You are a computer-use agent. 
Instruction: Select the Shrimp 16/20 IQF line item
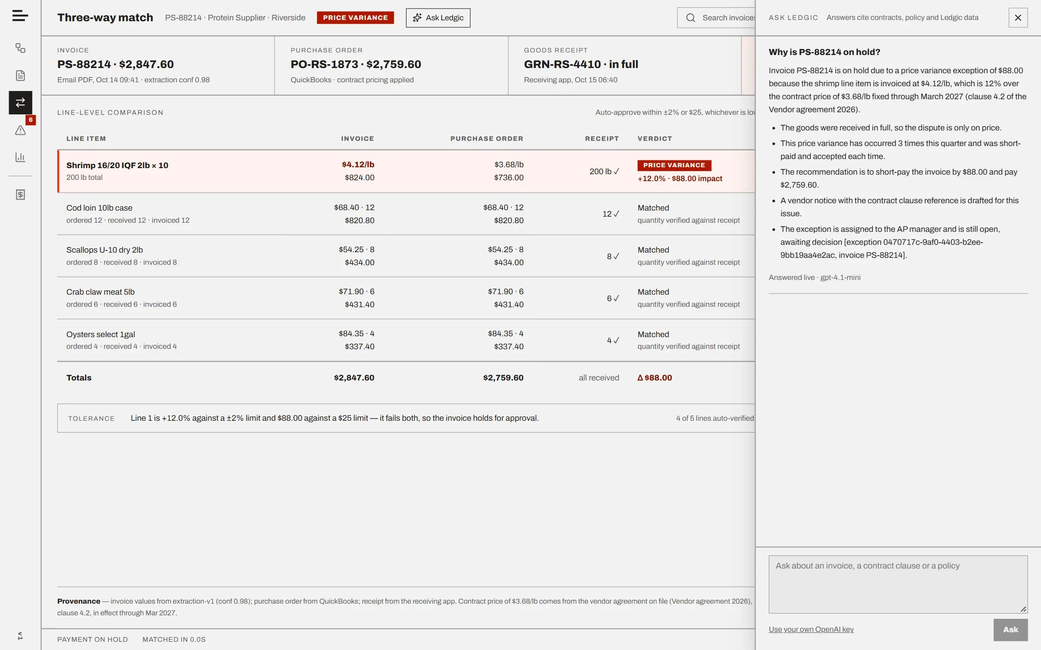point(406,171)
